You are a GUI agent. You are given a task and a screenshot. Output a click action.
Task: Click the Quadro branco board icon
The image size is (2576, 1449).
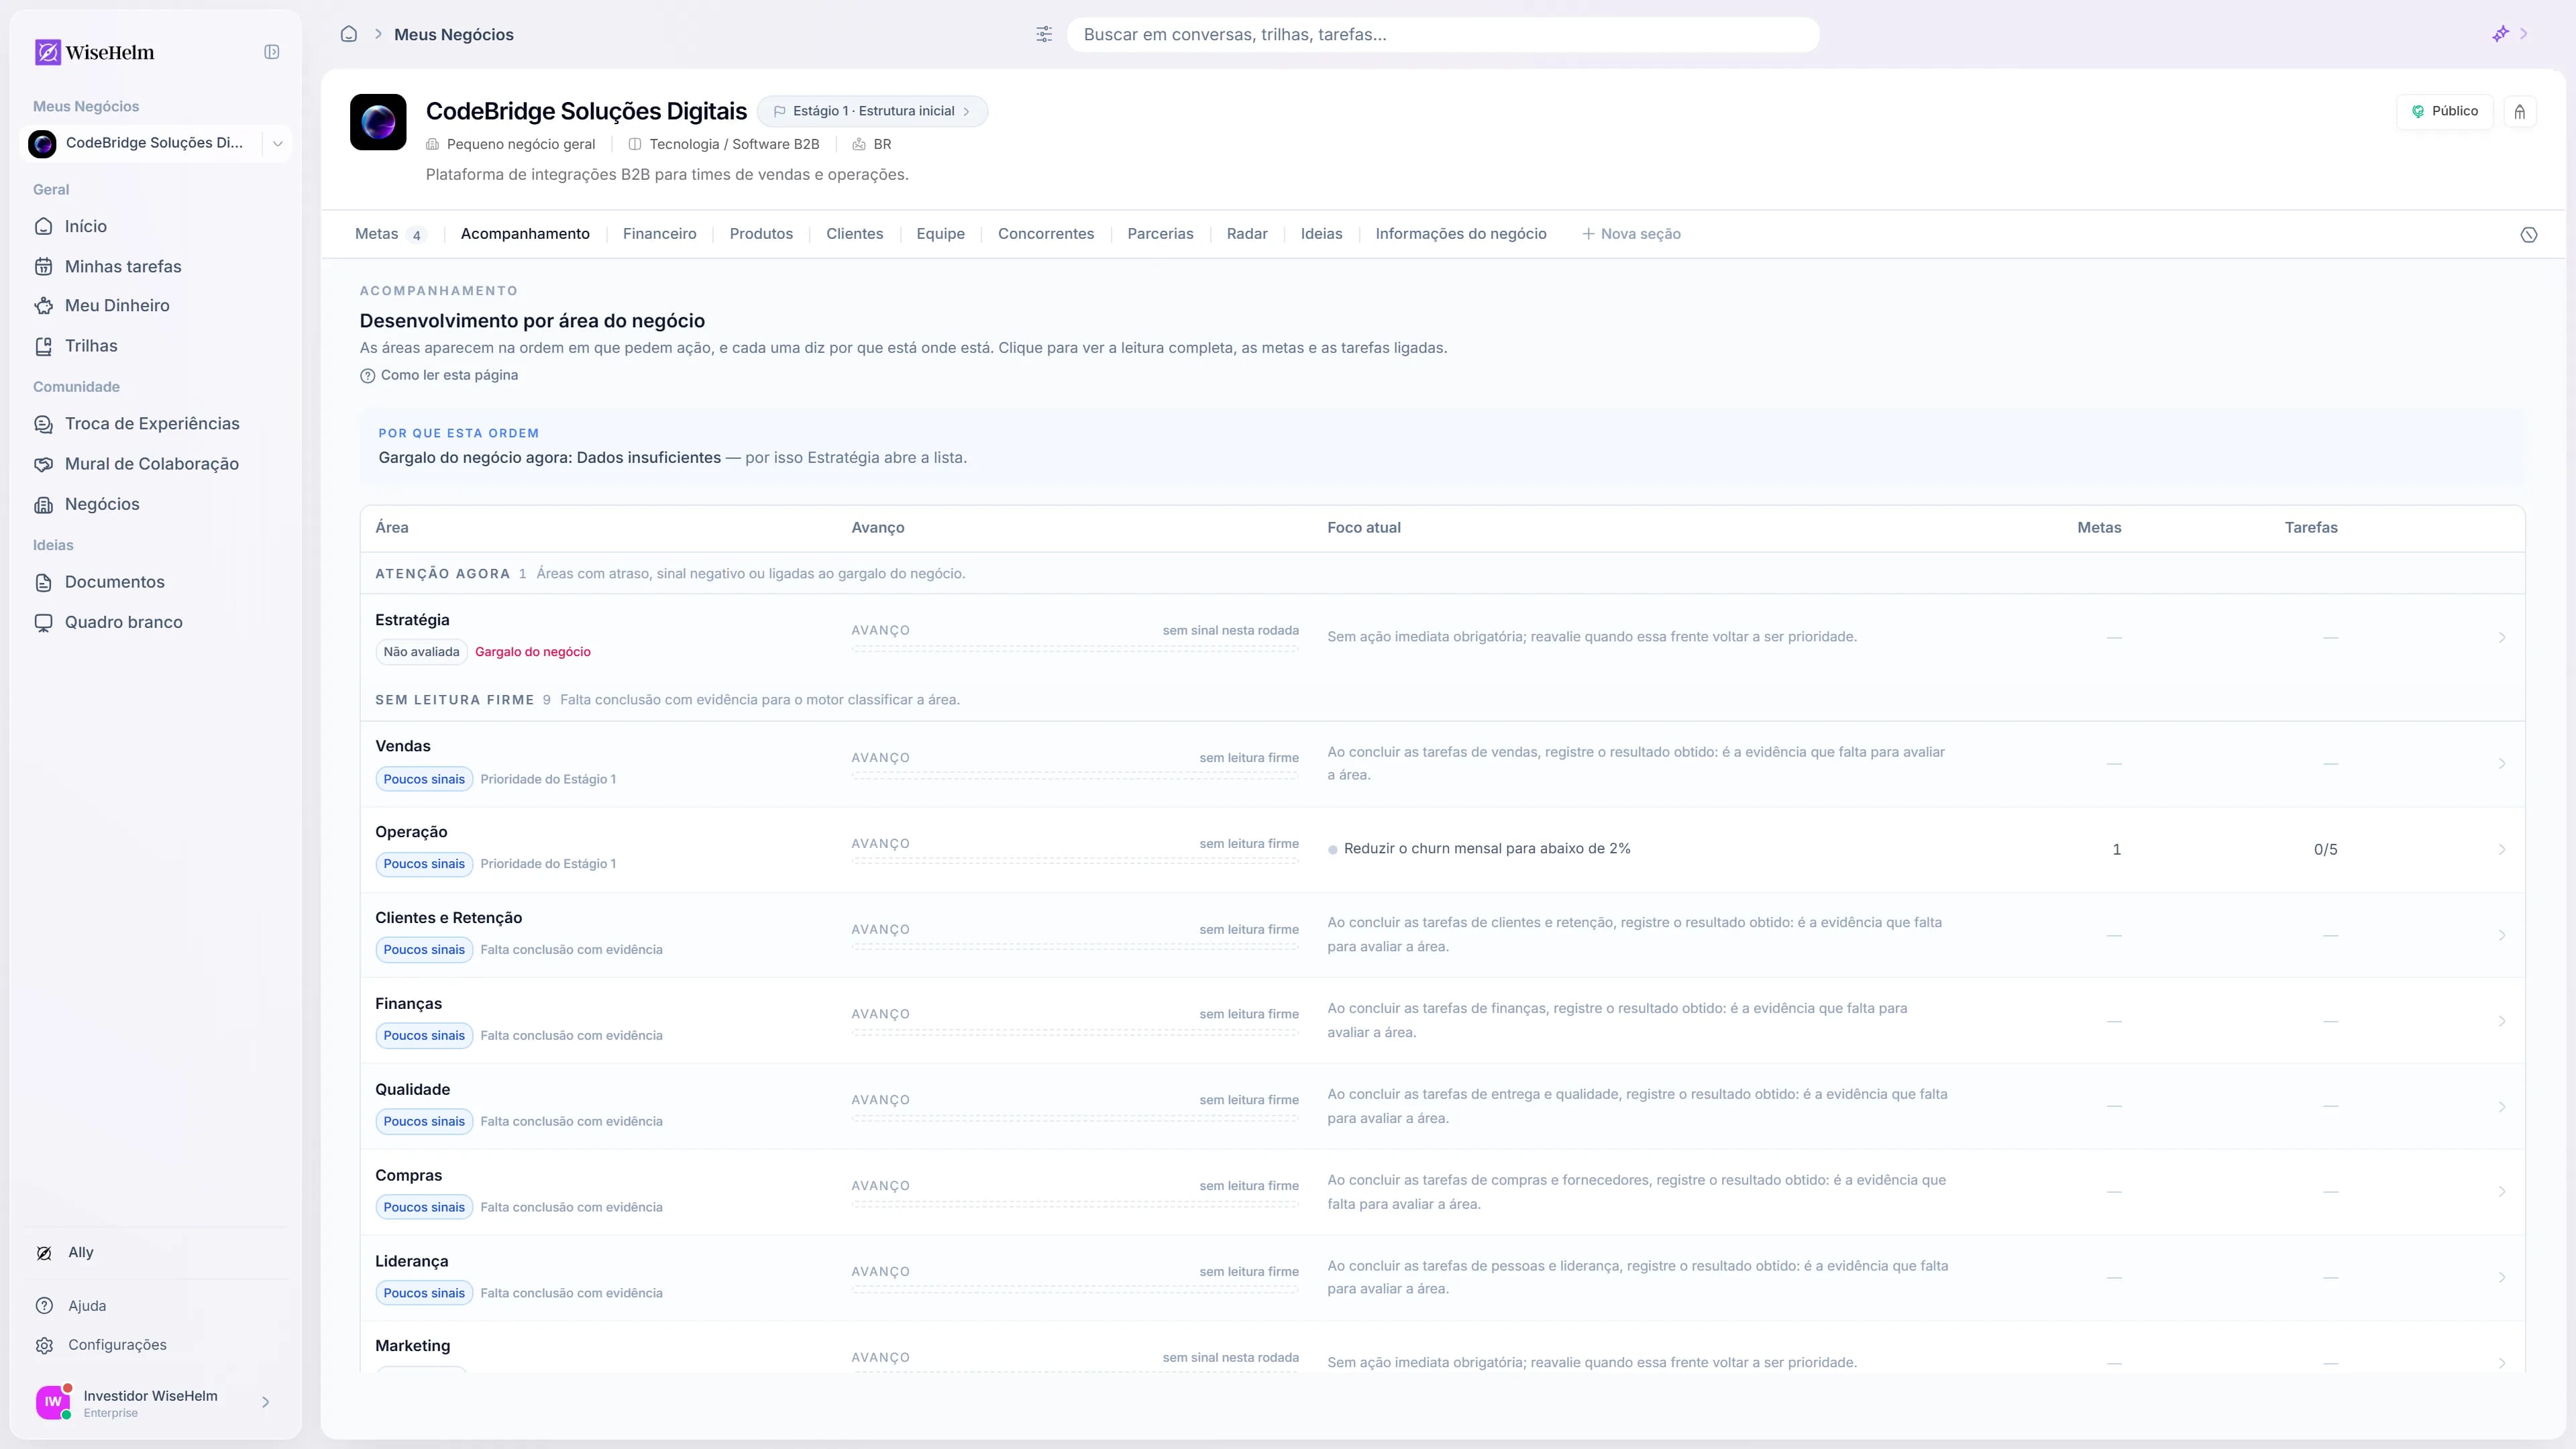[43, 623]
